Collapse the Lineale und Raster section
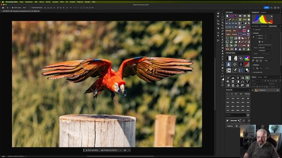 click(x=252, y=57)
